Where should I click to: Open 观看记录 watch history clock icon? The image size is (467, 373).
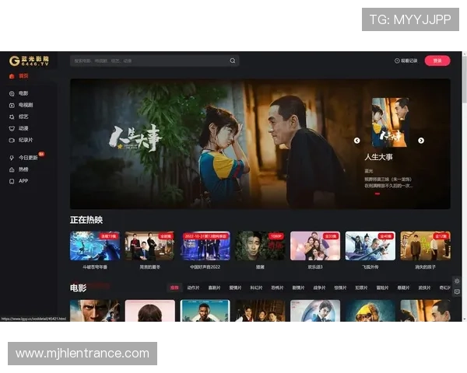click(x=397, y=61)
